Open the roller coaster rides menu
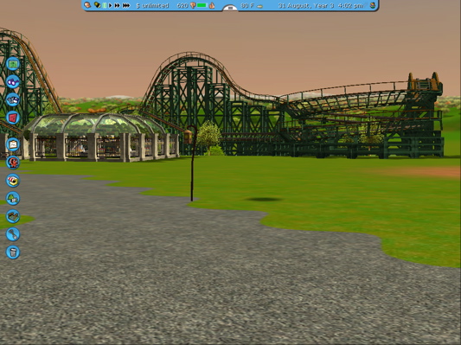This screenshot has width=461, height=345. 13,163
